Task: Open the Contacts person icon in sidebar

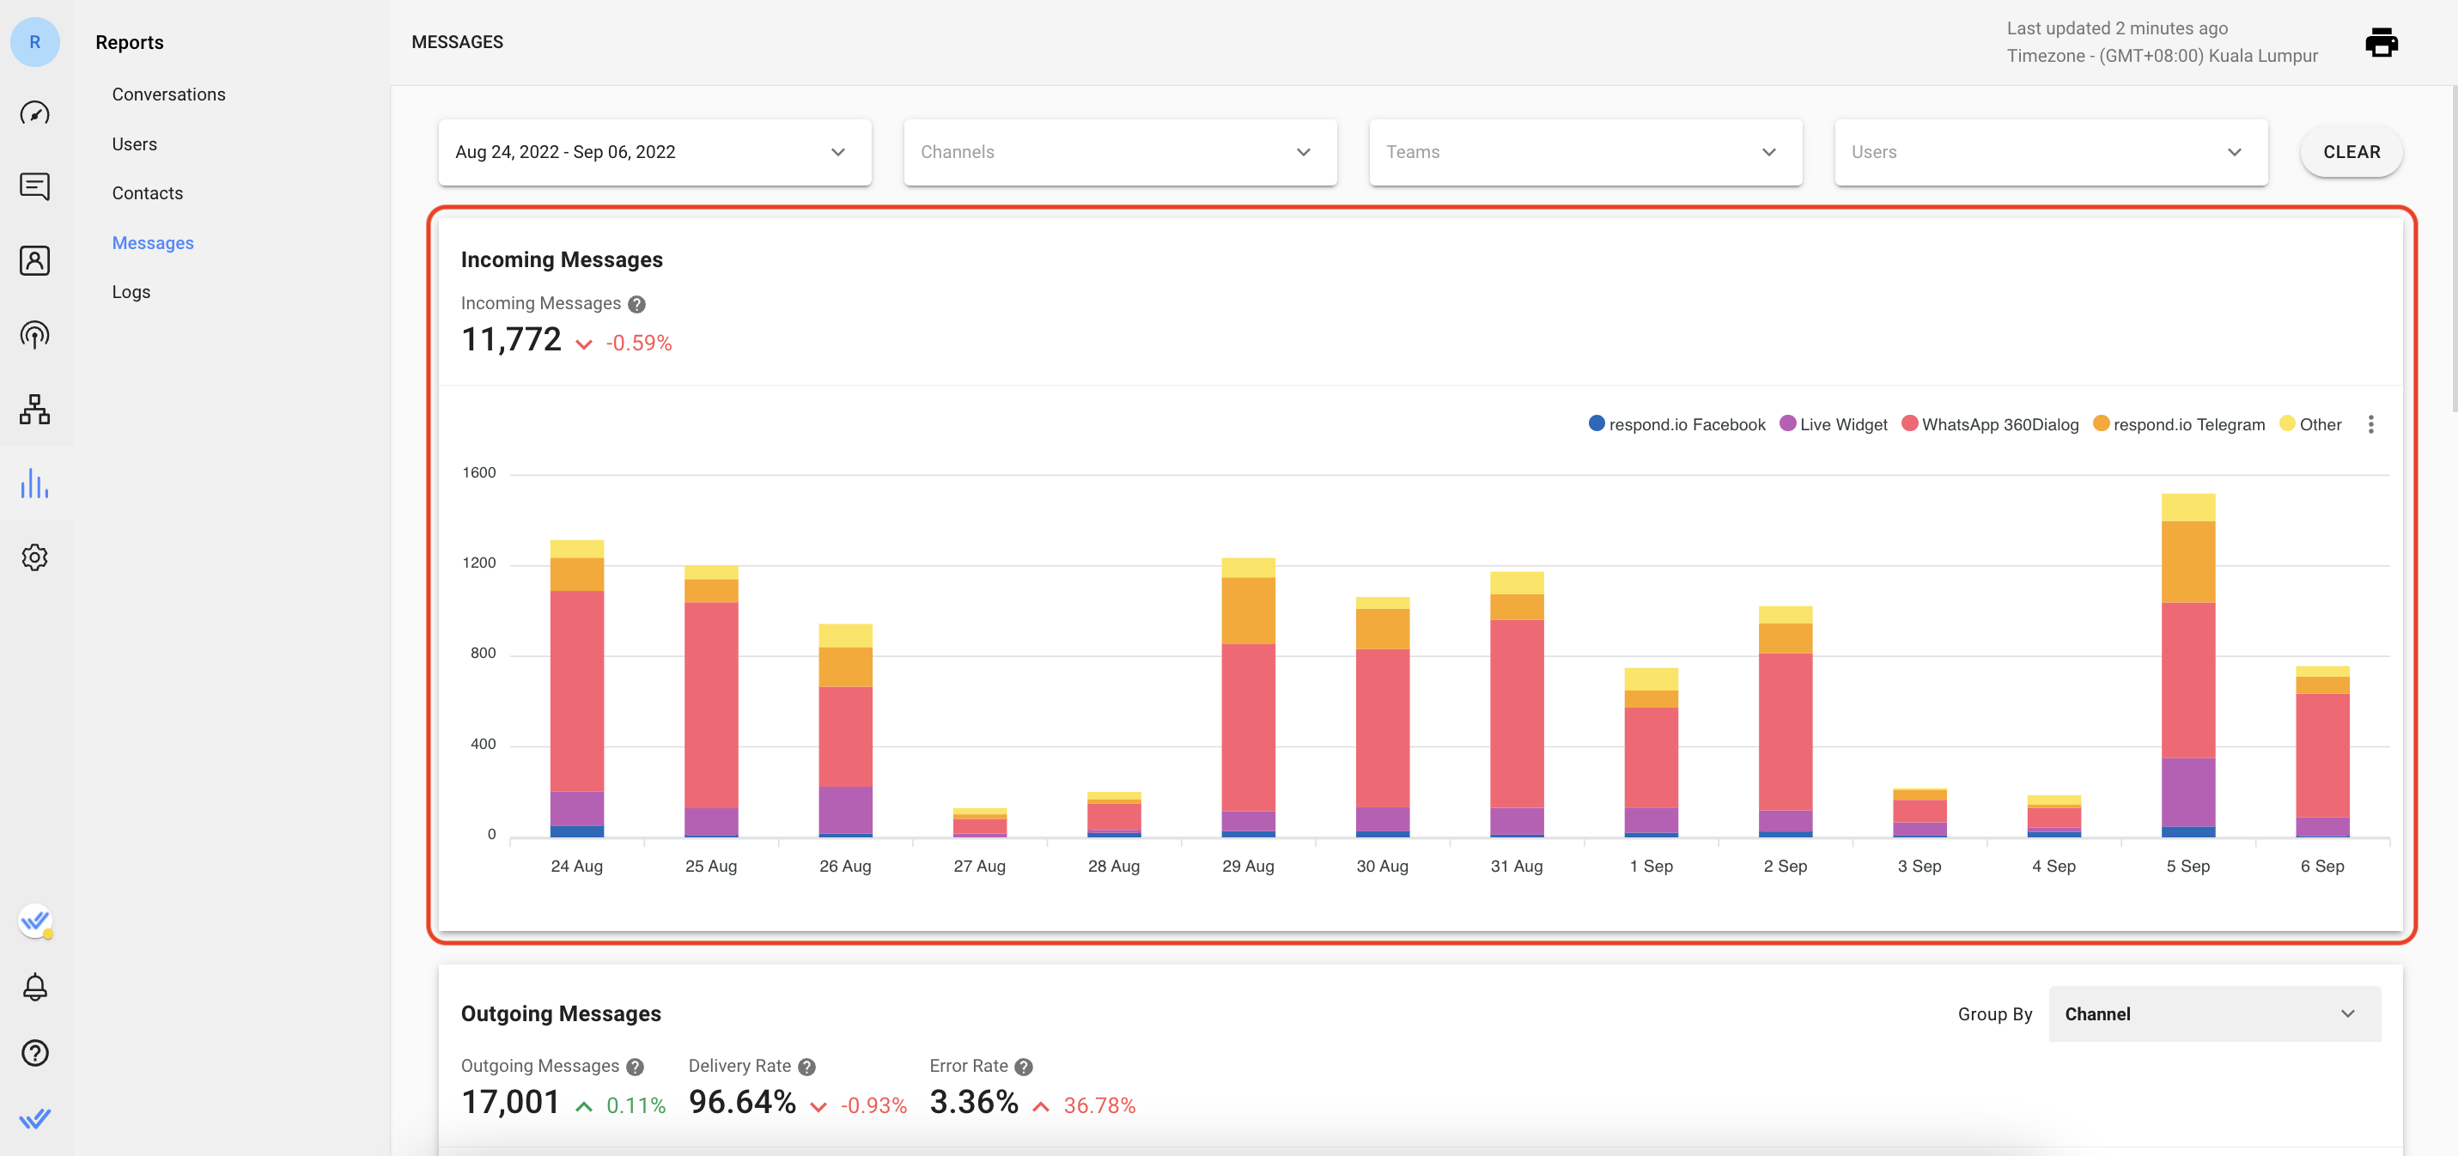Action: [35, 260]
